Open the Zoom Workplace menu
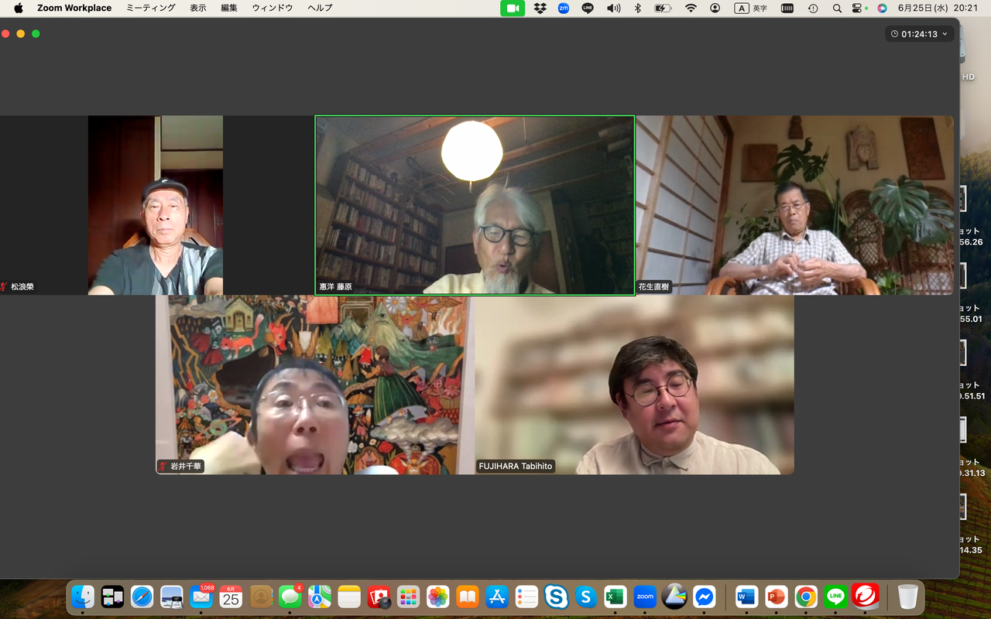991x619 pixels. [x=74, y=8]
